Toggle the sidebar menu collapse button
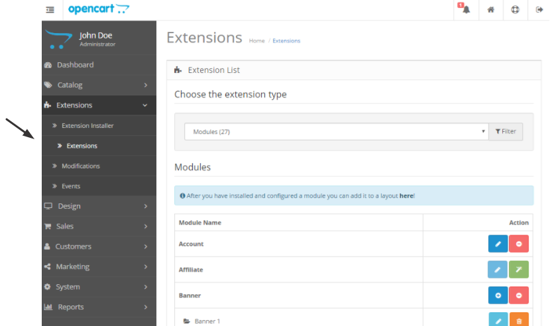The width and height of the screenshot is (550, 326). click(50, 10)
